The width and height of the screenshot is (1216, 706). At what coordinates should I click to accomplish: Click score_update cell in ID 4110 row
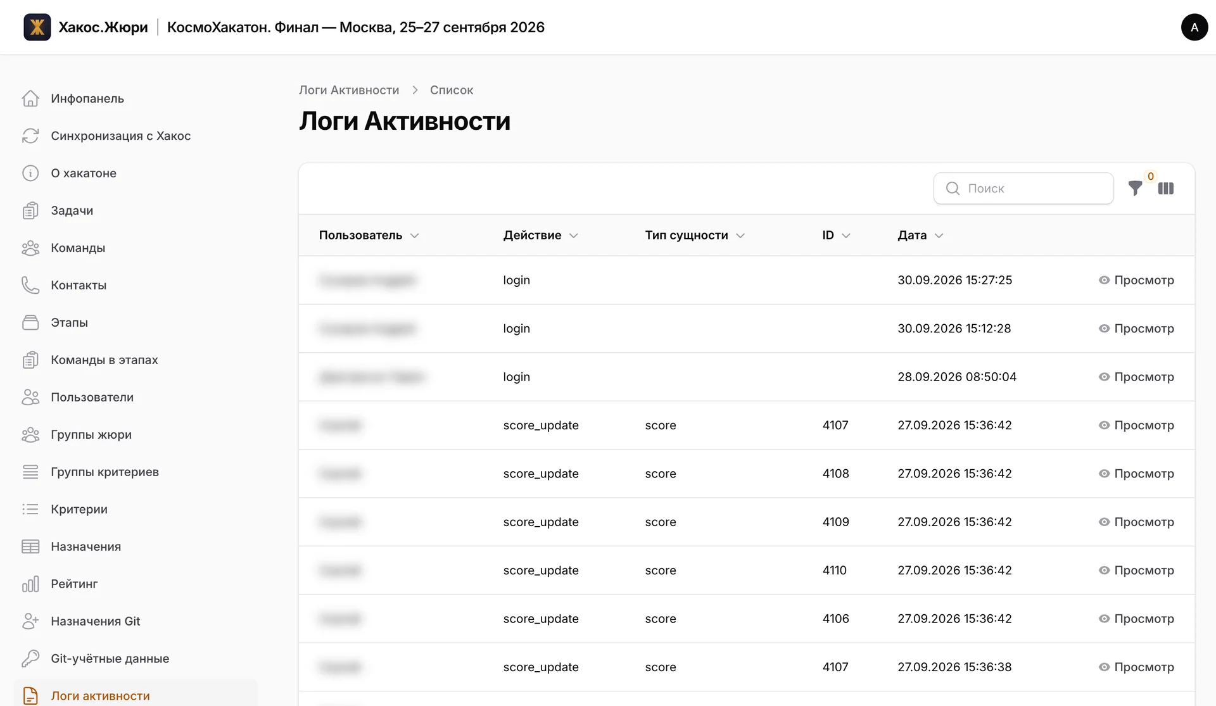pos(541,570)
